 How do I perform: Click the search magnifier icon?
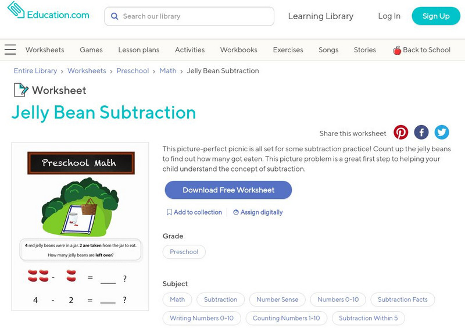point(115,16)
